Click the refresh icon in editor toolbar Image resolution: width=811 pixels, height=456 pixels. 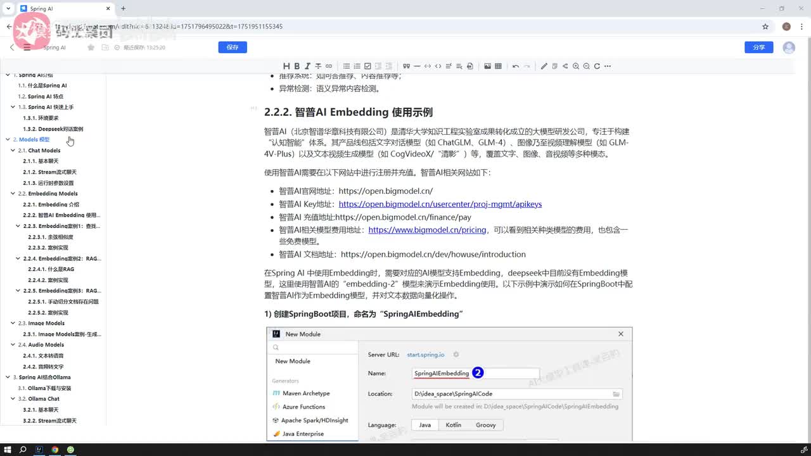(x=597, y=66)
